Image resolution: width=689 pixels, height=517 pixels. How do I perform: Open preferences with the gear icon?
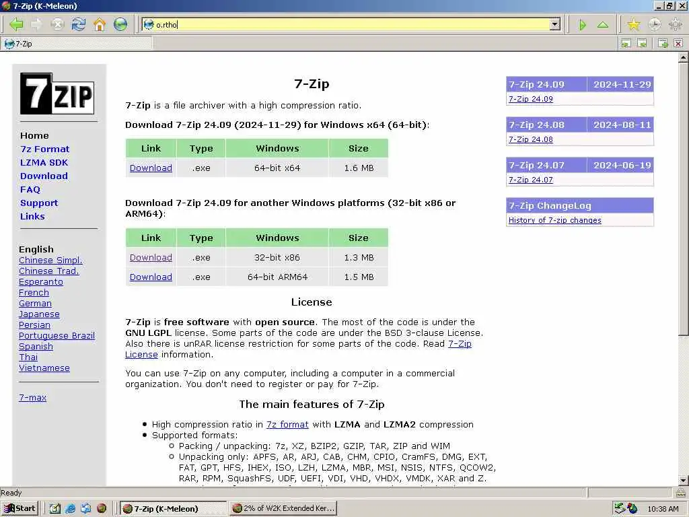click(x=676, y=25)
